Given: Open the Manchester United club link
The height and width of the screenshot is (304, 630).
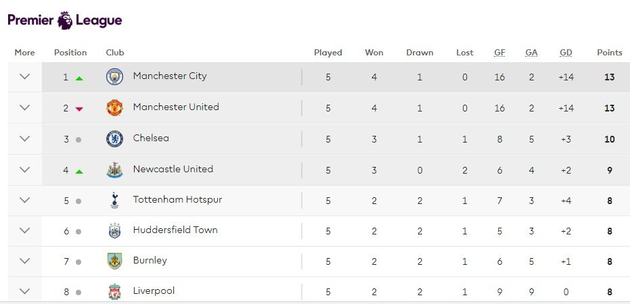Looking at the screenshot, I should pos(176,107).
